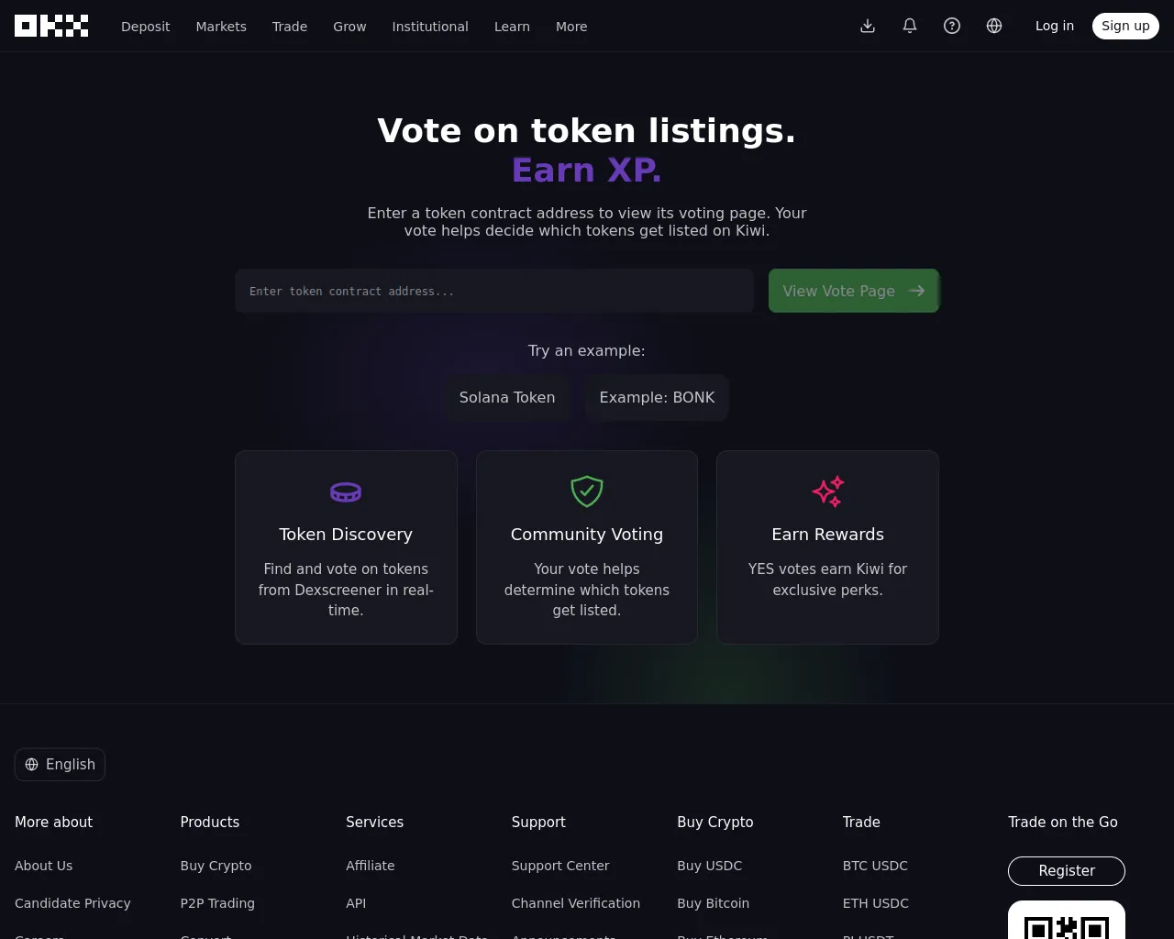Open the Learn menu item
Screen dimensions: 1174x939
coord(512,27)
